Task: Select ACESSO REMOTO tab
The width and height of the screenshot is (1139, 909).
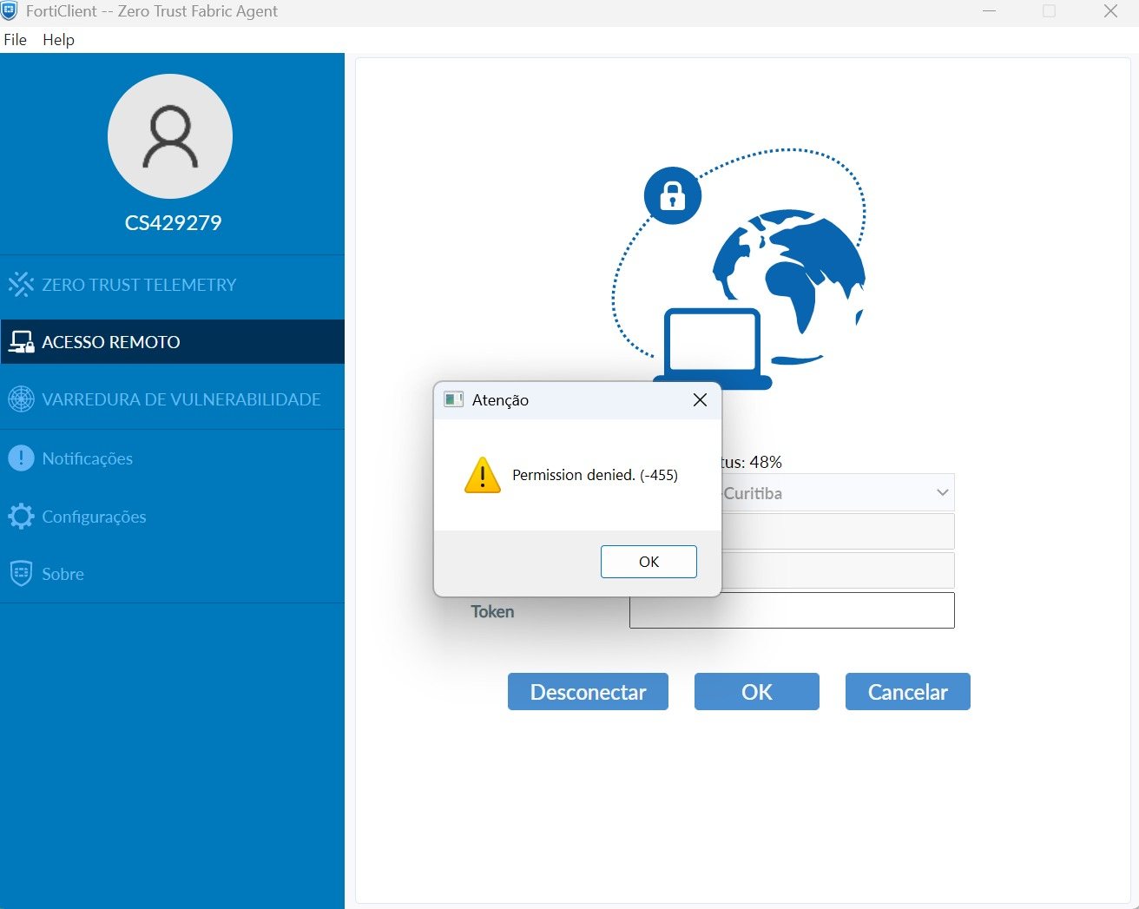Action: coord(172,342)
